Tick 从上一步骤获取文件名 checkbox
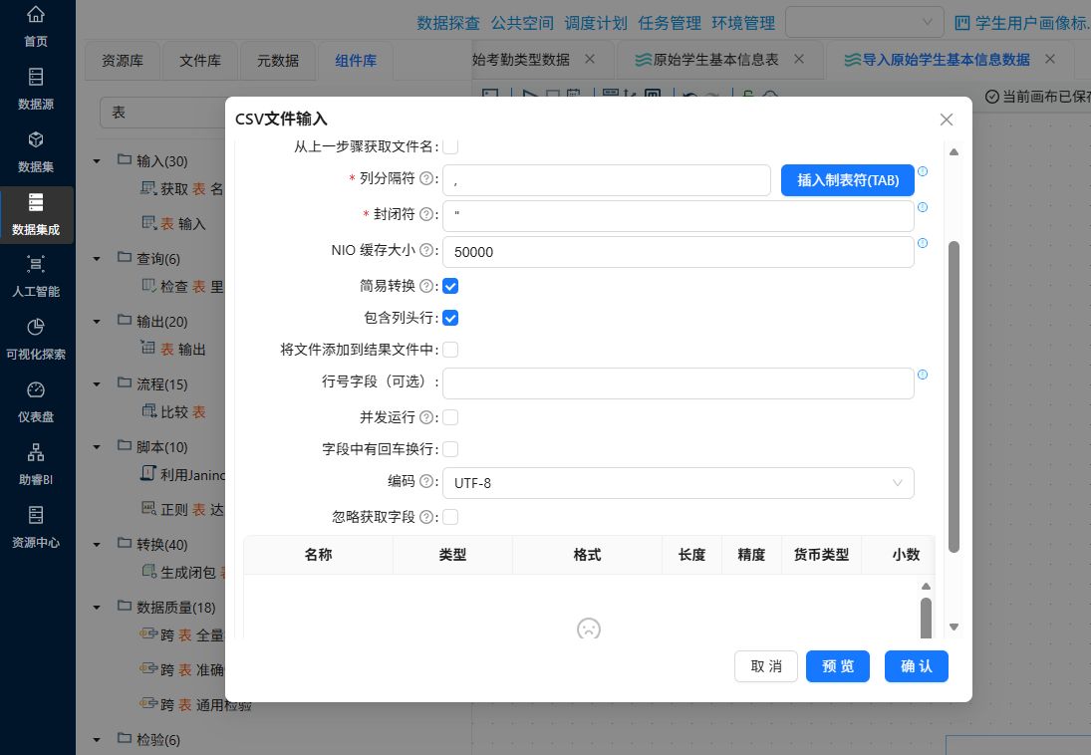The image size is (1091, 755). pyautogui.click(x=450, y=146)
